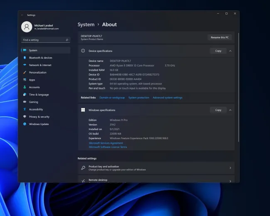Viewport: 270px width, 216px height.
Task: Click the OS build 22000.168 value
Action: coord(115,134)
